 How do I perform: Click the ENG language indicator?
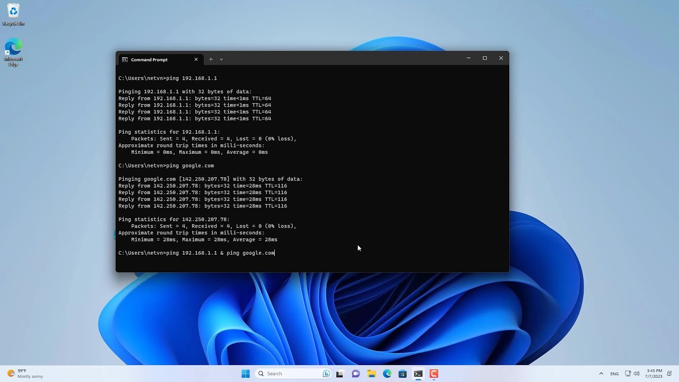[614, 374]
